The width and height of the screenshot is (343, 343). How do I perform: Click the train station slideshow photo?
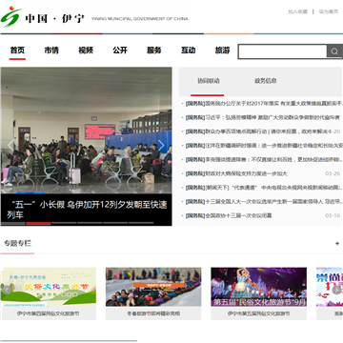(x=87, y=131)
